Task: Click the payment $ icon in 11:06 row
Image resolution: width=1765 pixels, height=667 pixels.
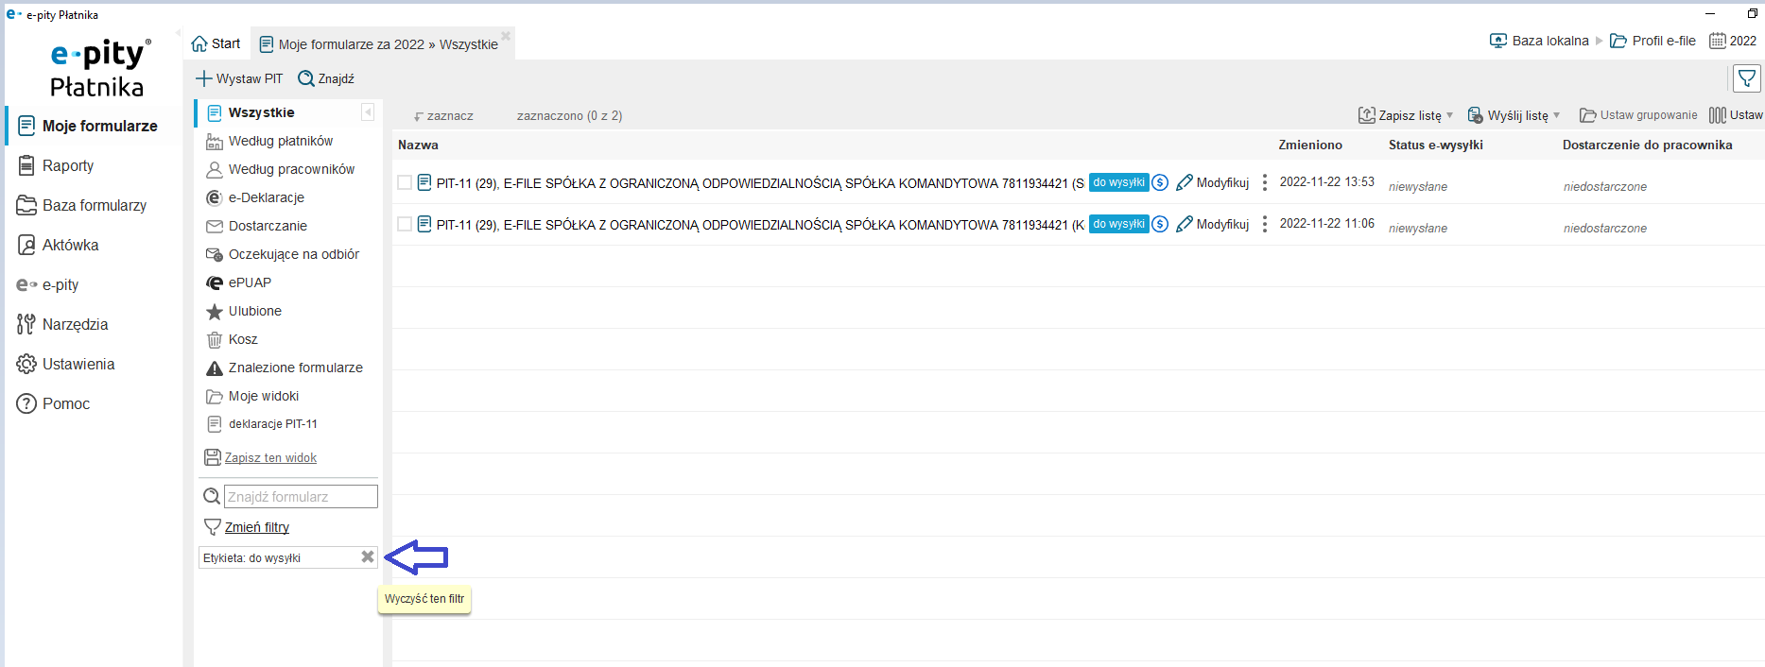Action: [1160, 224]
